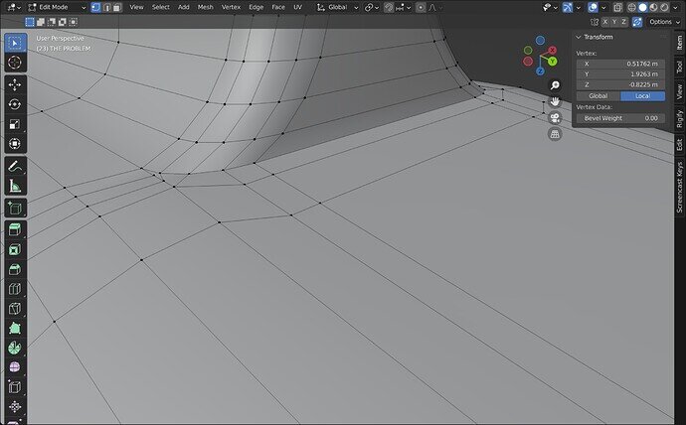The width and height of the screenshot is (686, 425).
Task: Click the Local coordinates button
Action: tap(642, 95)
